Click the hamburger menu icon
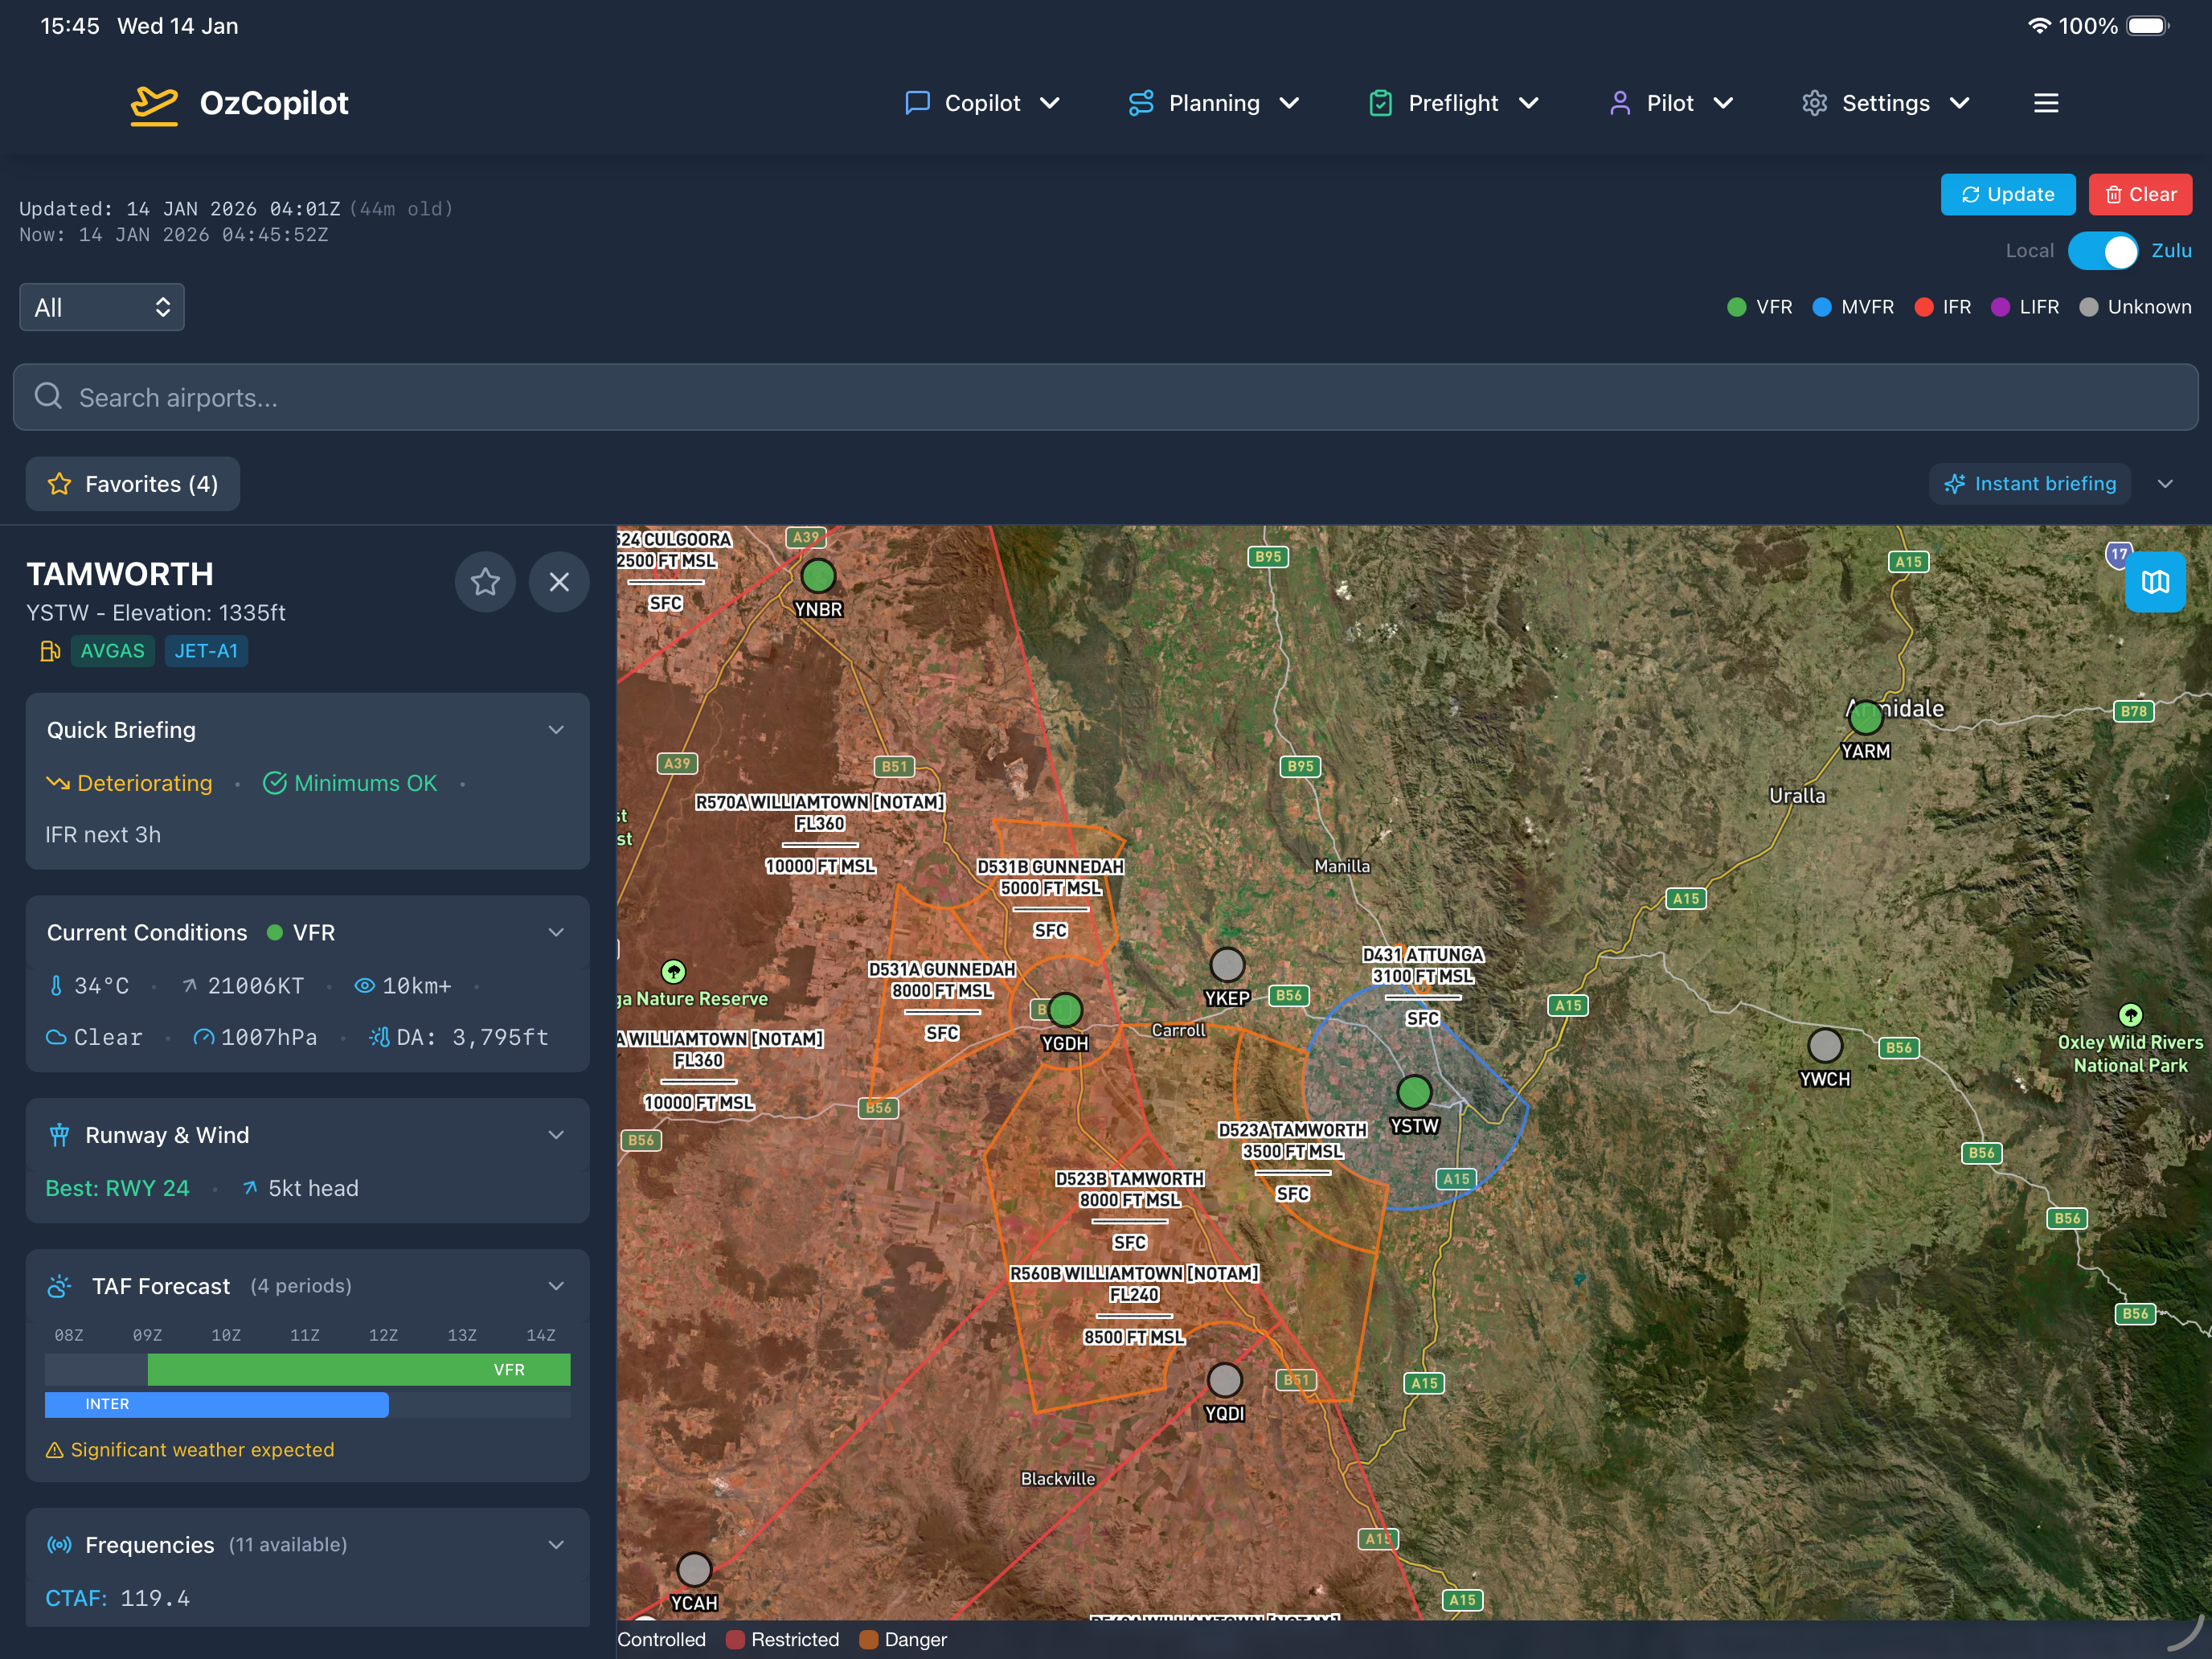The height and width of the screenshot is (1659, 2212). (2045, 103)
